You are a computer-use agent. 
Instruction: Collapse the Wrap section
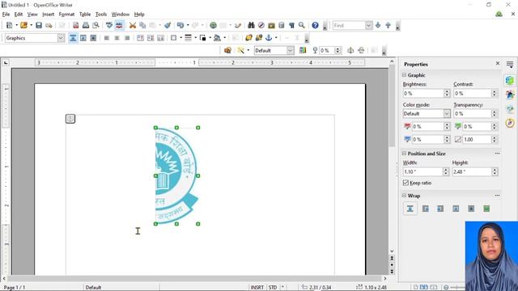point(404,196)
